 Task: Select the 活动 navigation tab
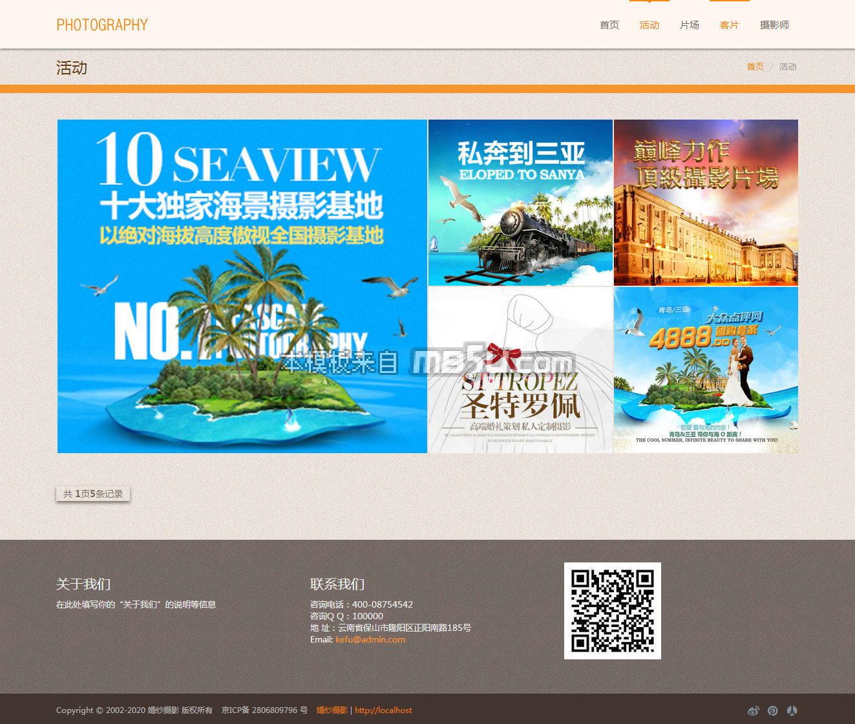click(649, 25)
